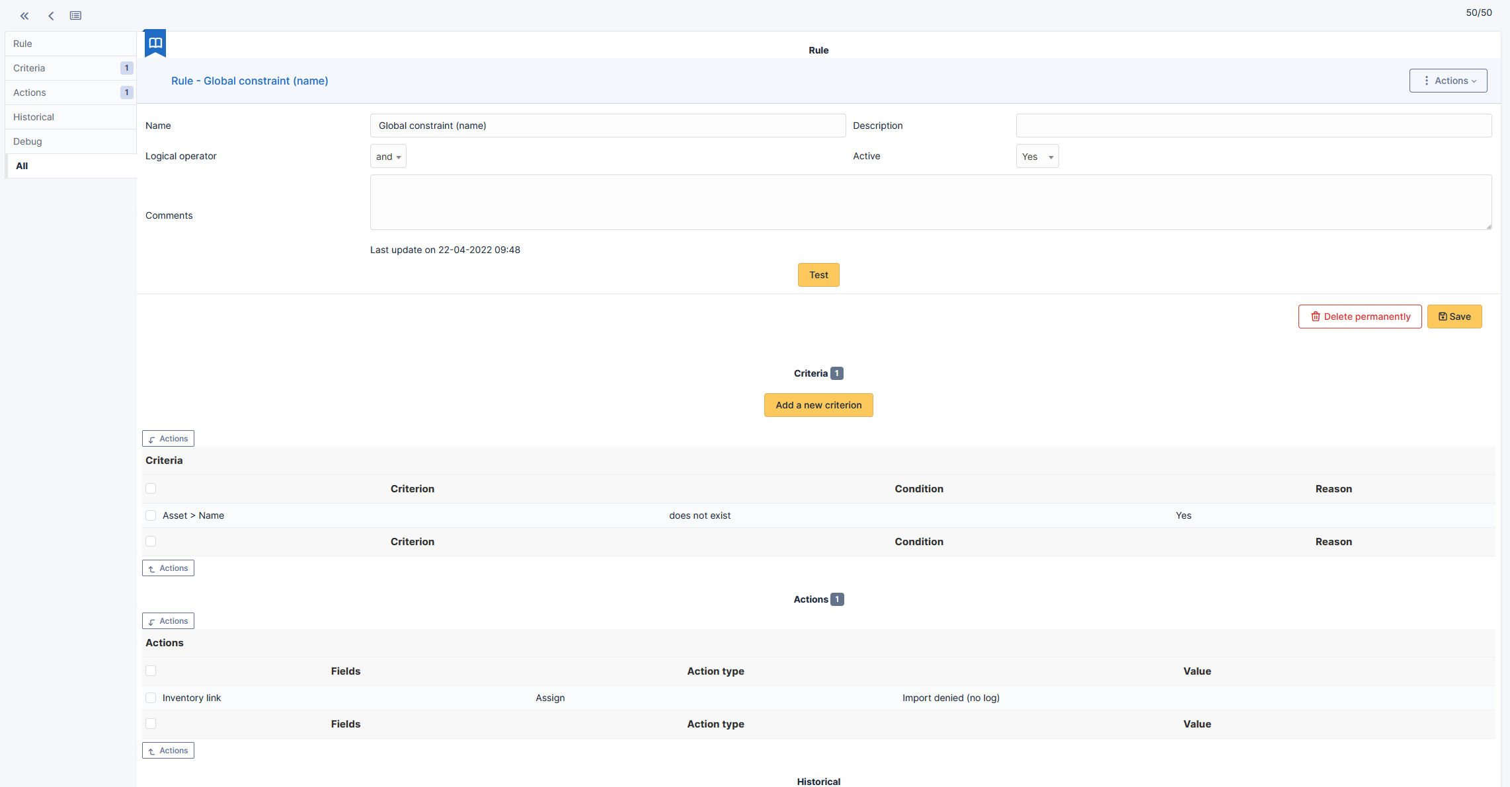Check the Inventory link action row checkbox

click(x=151, y=697)
